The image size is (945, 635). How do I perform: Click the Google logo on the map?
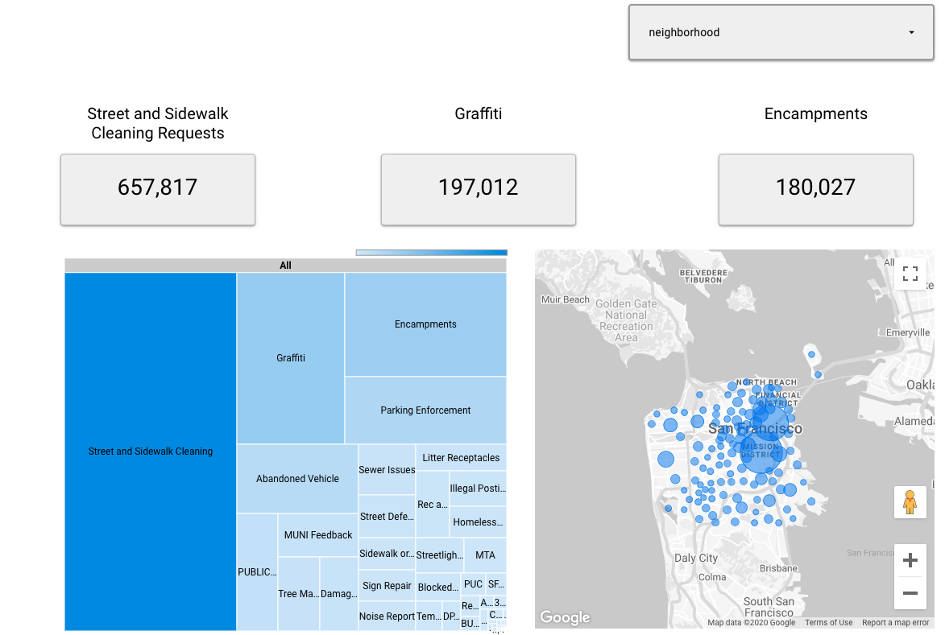click(x=564, y=617)
